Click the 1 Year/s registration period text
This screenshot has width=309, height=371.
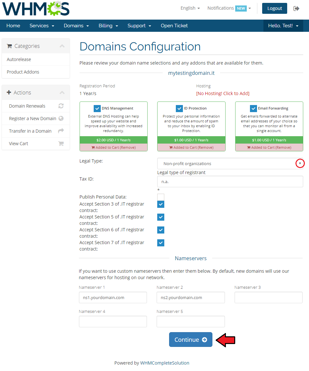point(88,93)
